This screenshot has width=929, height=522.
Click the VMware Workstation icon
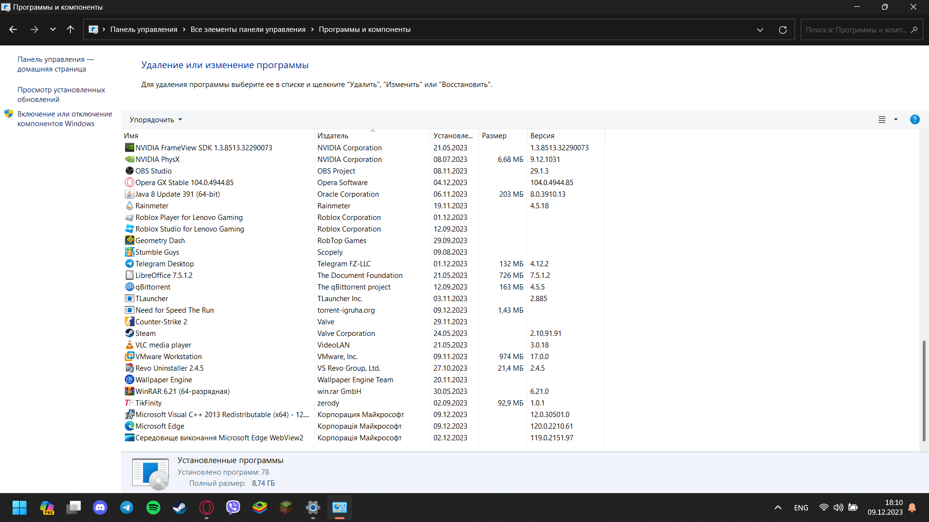point(129,357)
